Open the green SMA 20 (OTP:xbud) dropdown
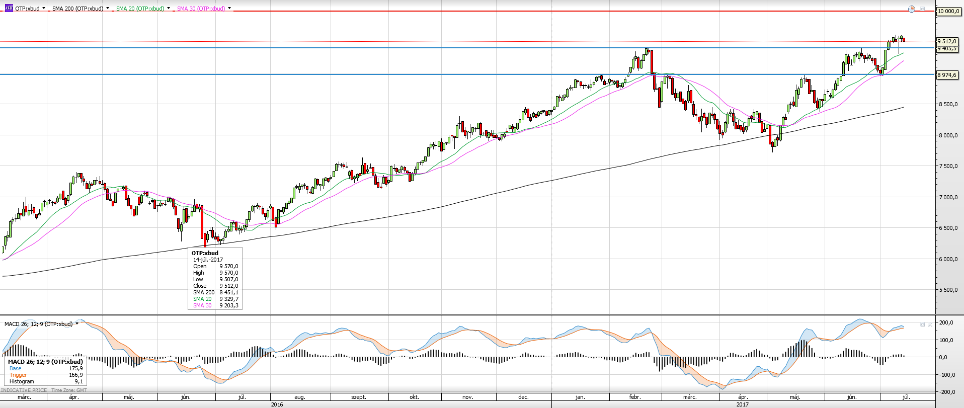Screen dimensions: 964x408 [x=169, y=9]
